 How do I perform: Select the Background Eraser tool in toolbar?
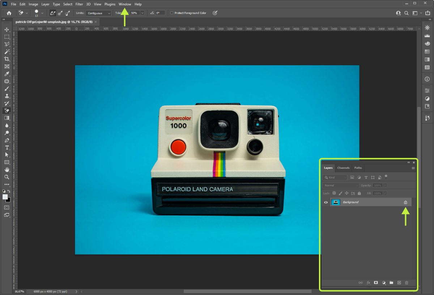(7, 110)
